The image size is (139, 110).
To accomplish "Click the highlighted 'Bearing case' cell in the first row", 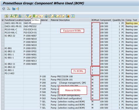I will coord(132,23).
